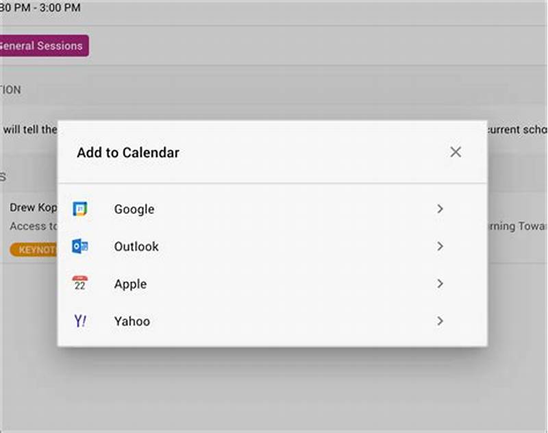
Task: Select Yahoo from the calendar list
Action: point(132,321)
